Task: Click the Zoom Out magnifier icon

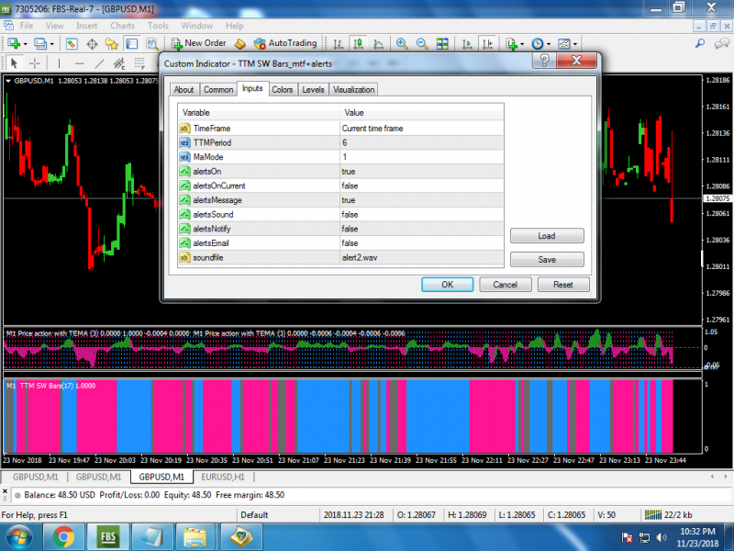Action: coord(422,43)
